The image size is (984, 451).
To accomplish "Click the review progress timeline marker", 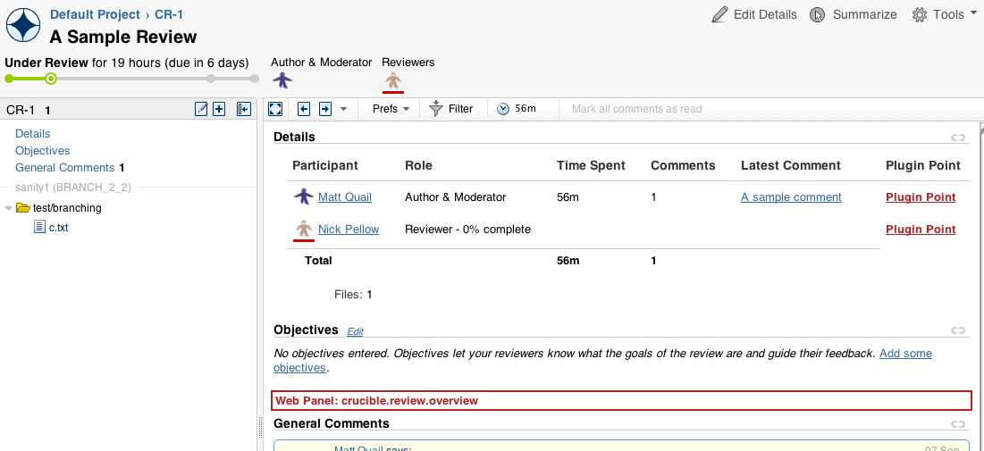I will (51, 79).
